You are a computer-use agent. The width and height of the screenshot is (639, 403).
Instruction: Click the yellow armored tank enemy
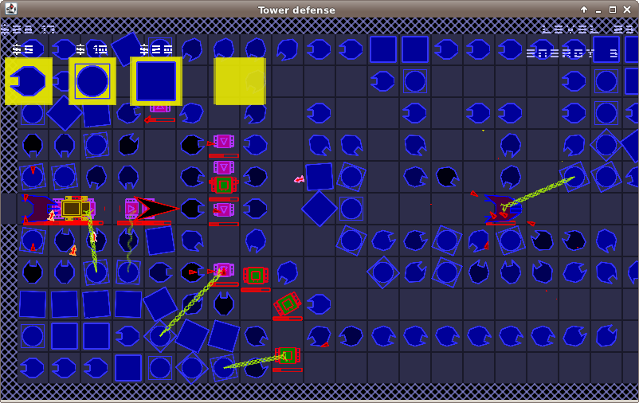click(x=73, y=209)
